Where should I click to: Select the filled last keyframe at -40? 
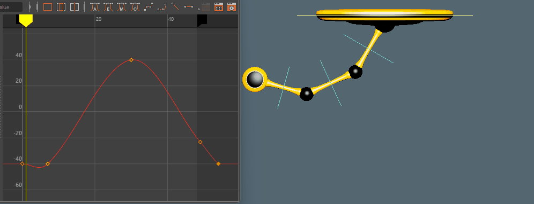pyautogui.click(x=218, y=164)
